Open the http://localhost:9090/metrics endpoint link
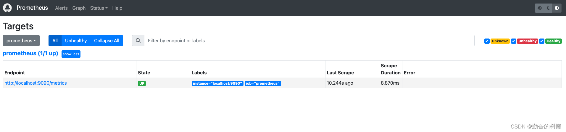 [36, 83]
